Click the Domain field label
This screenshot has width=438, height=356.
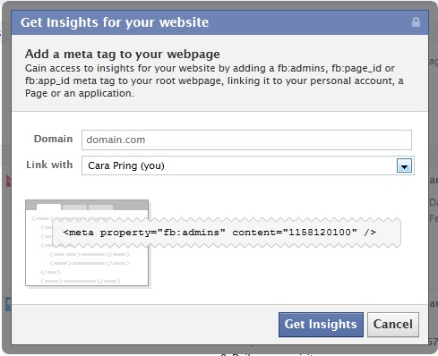pyautogui.click(x=53, y=139)
